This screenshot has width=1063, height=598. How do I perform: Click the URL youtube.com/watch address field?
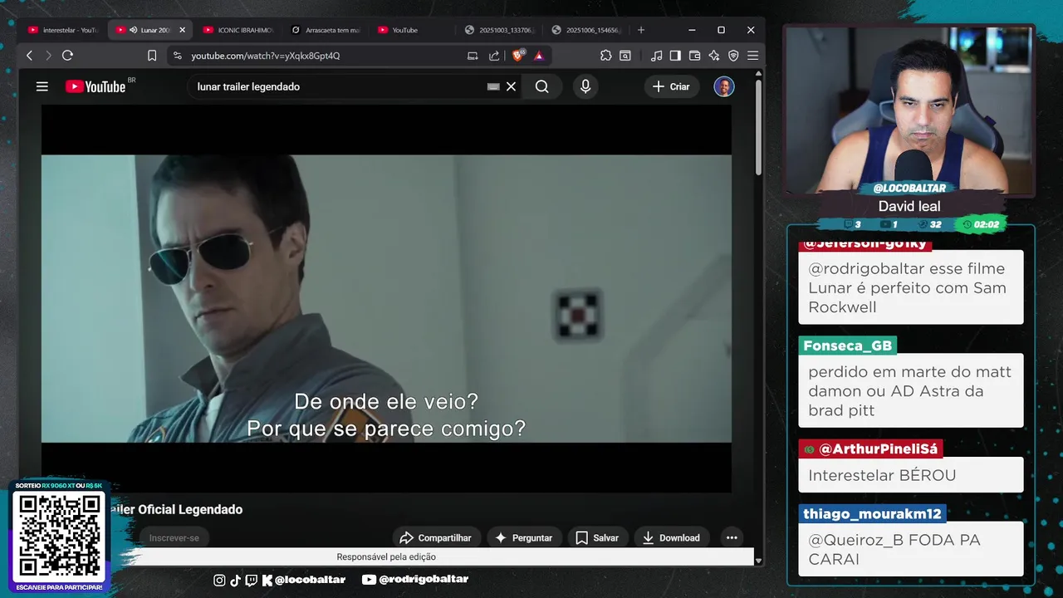[x=266, y=56]
